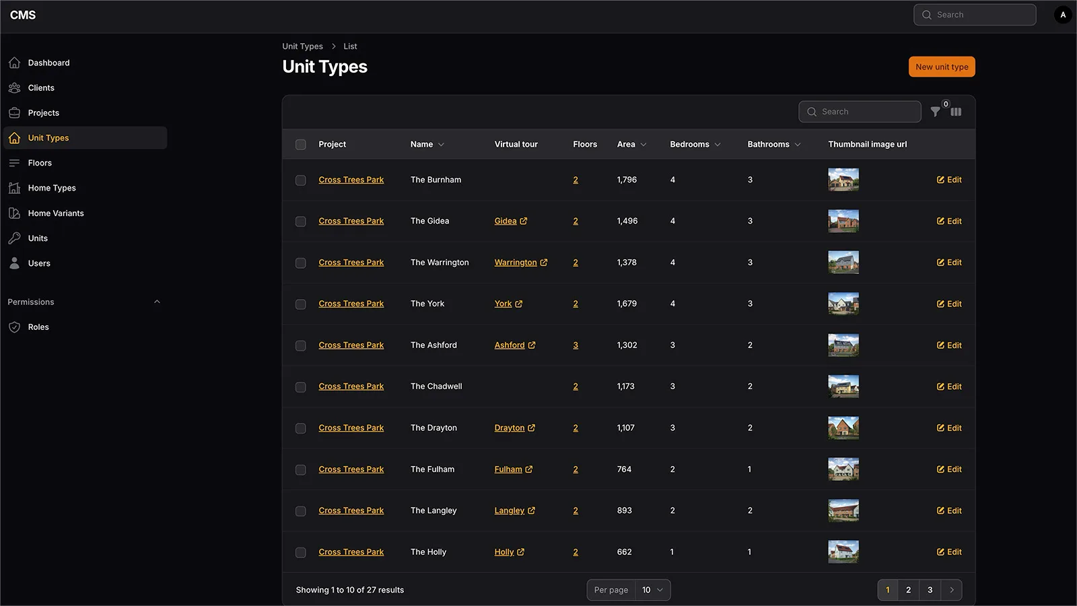Open the column visibility settings icon

956,111
